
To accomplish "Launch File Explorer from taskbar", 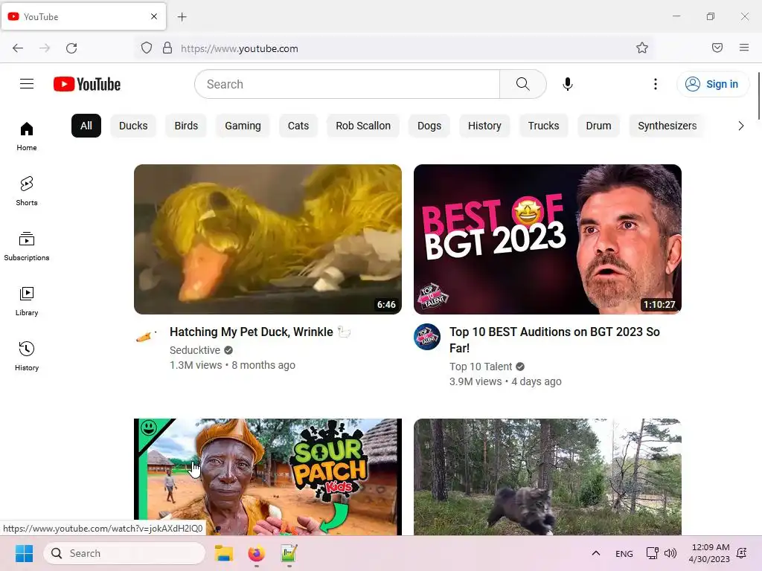I will tap(224, 553).
